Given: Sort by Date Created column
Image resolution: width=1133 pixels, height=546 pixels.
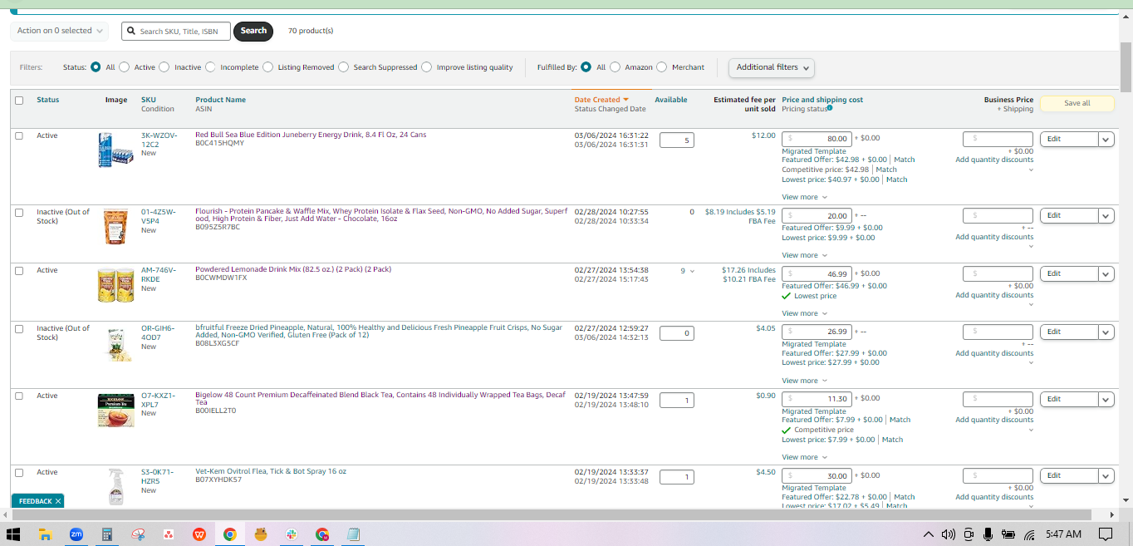Looking at the screenshot, I should 601,100.
